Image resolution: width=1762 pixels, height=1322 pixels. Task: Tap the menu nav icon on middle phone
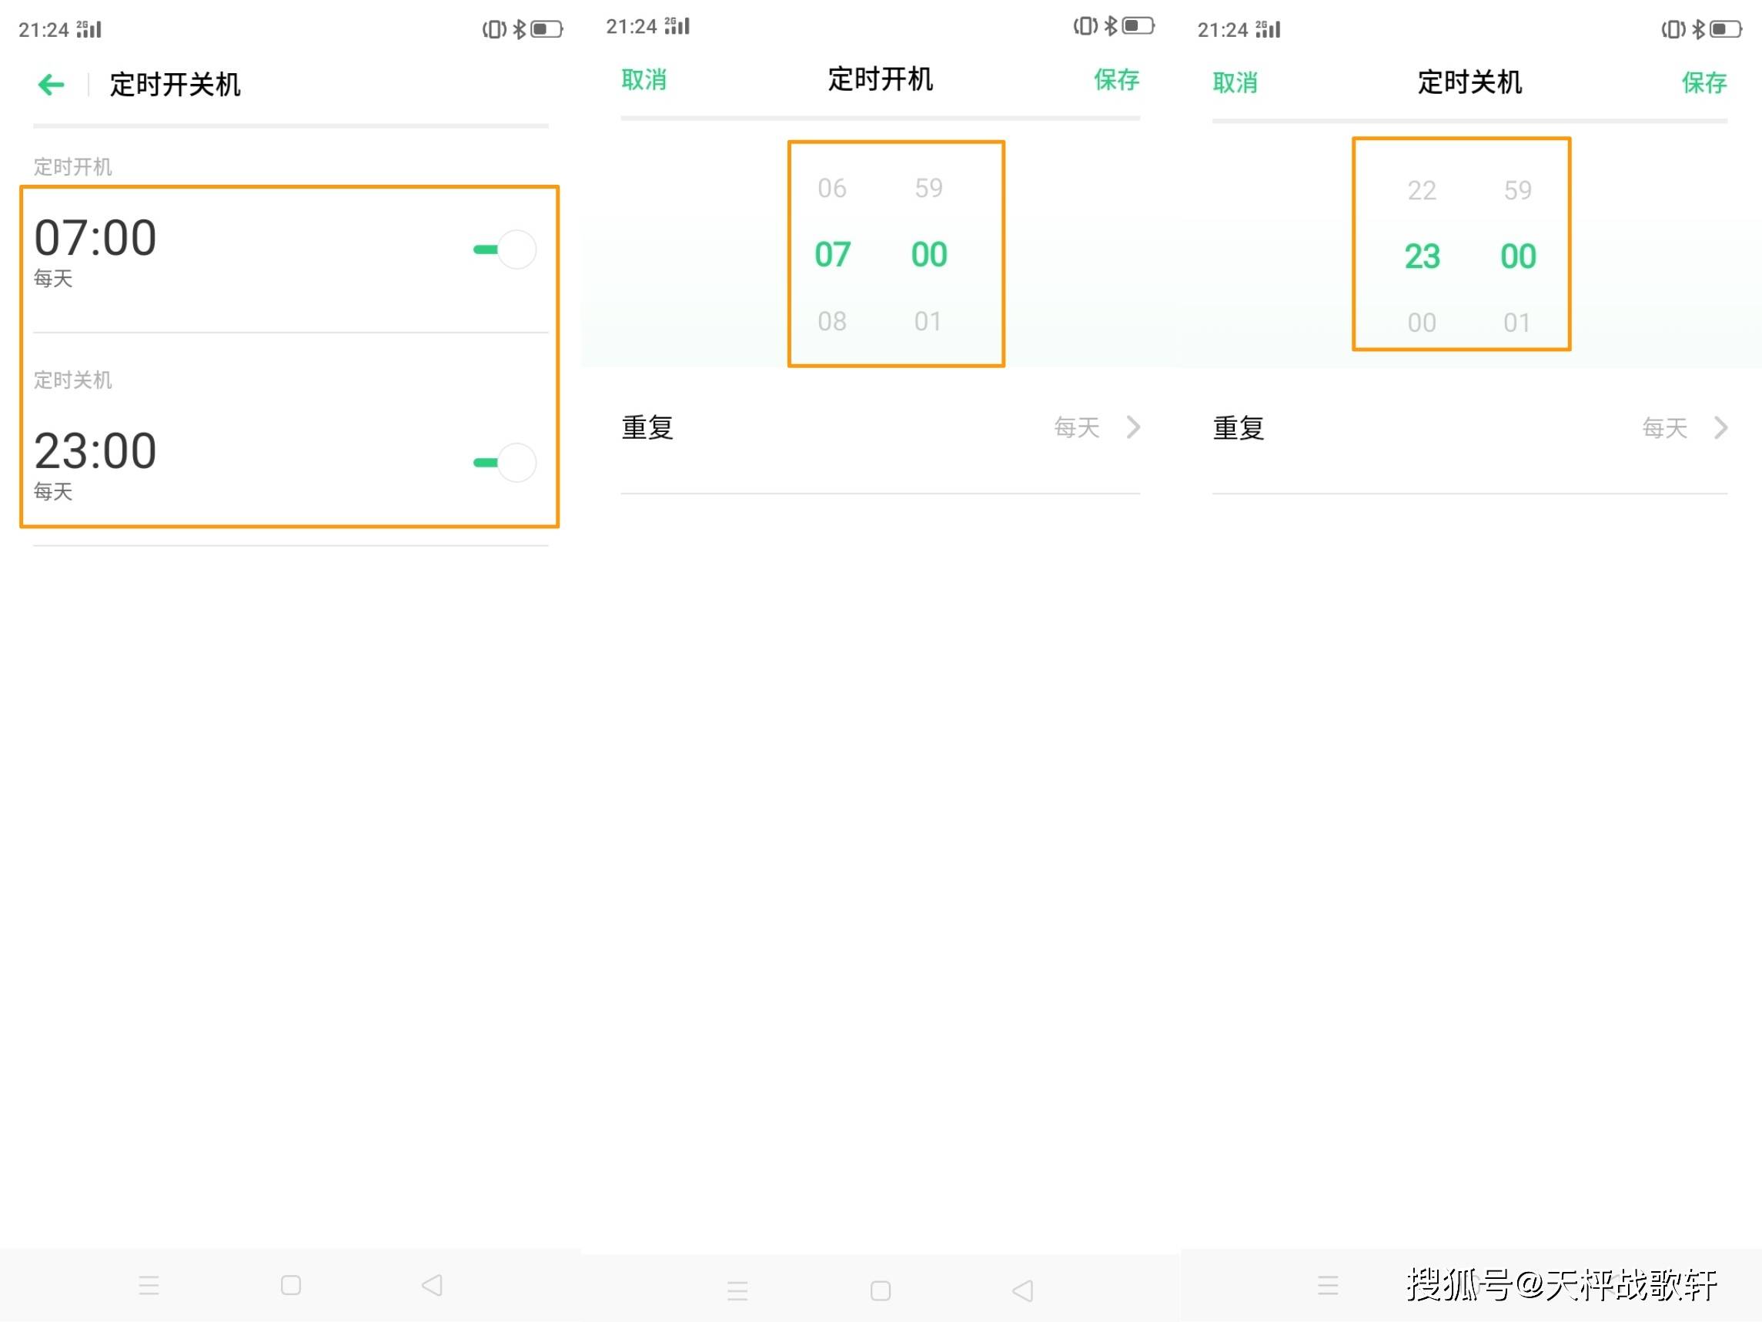737,1291
